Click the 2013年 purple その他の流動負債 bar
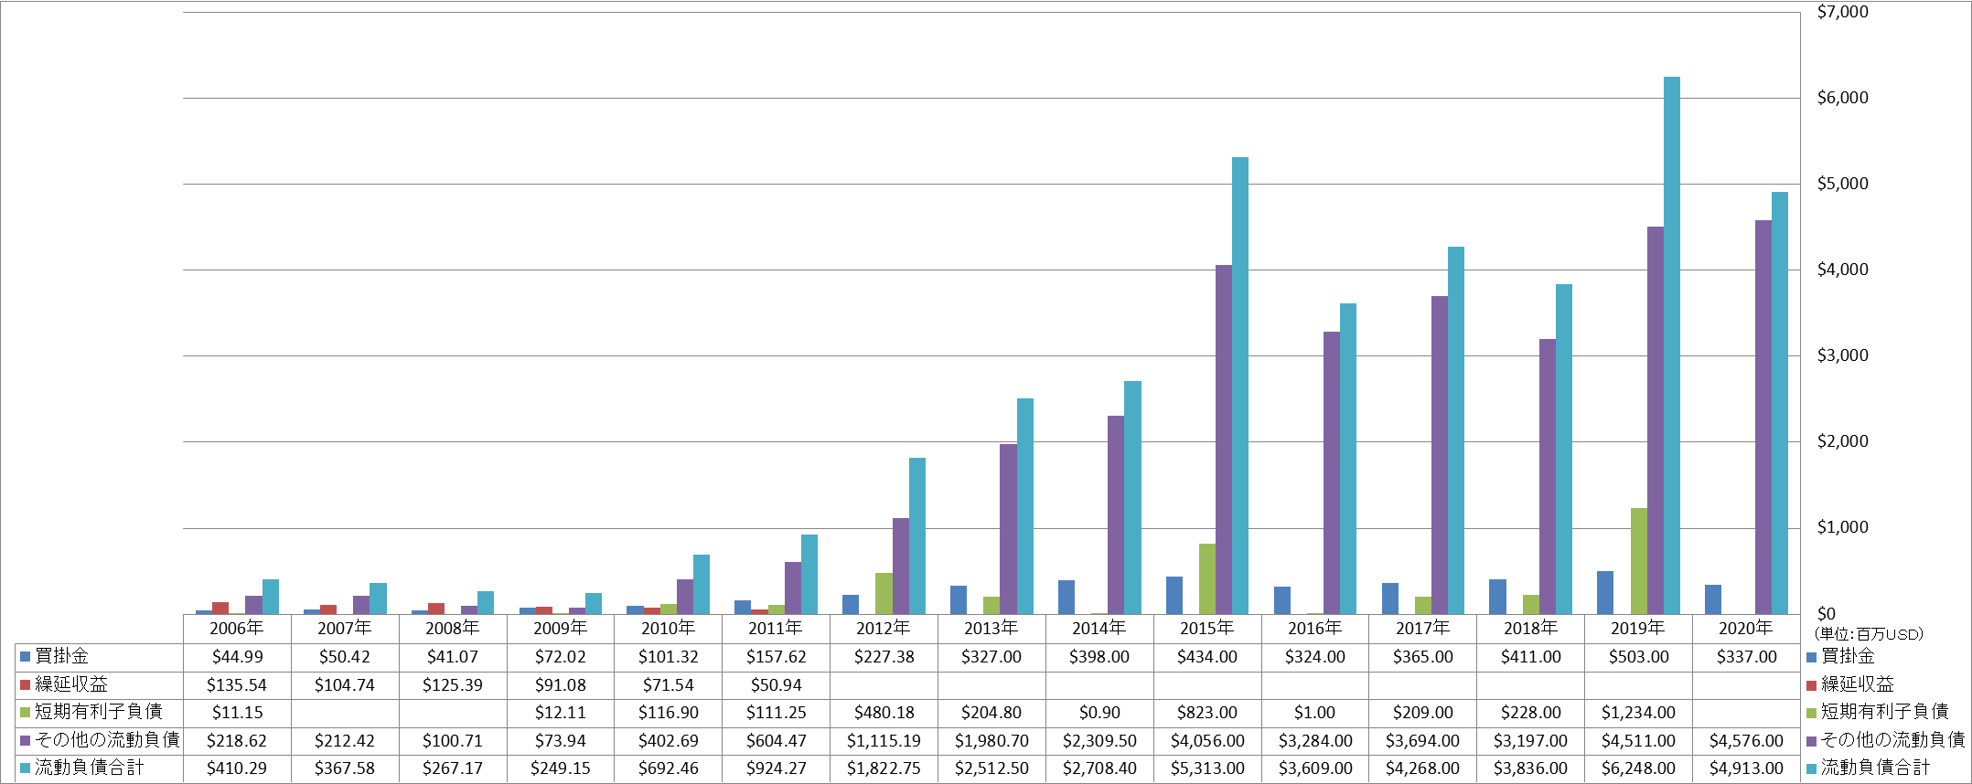 [1008, 529]
